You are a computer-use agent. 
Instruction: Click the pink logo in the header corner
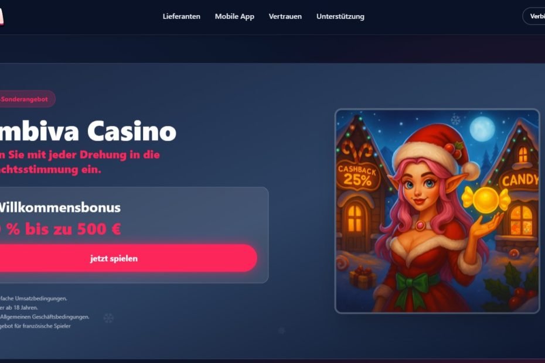click(1, 16)
